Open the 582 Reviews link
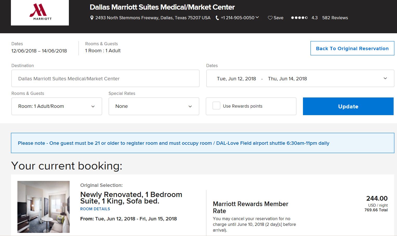The height and width of the screenshot is (236, 397). [x=335, y=18]
